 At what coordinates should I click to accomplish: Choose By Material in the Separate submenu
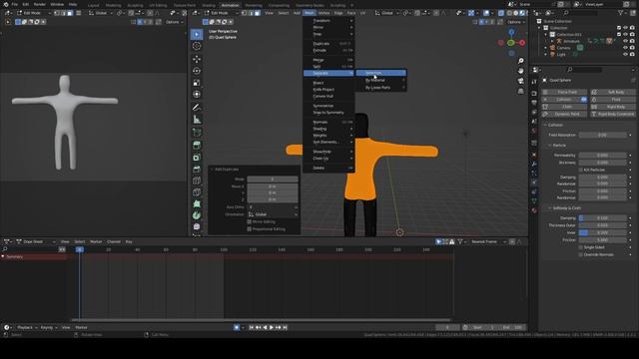pyautogui.click(x=381, y=80)
